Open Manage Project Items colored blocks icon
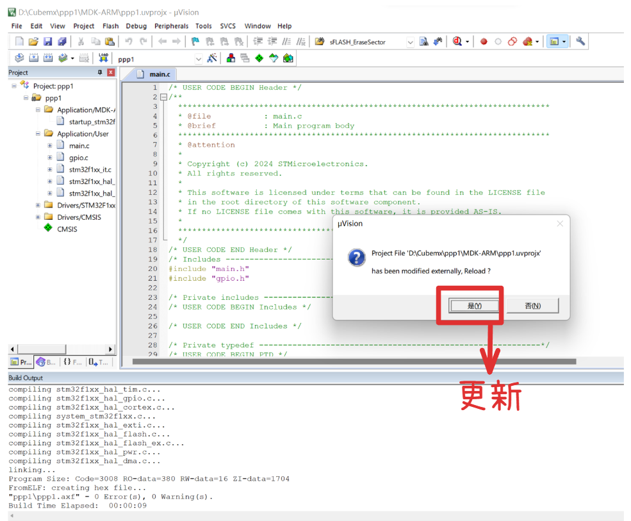631x521 pixels. 231,58
